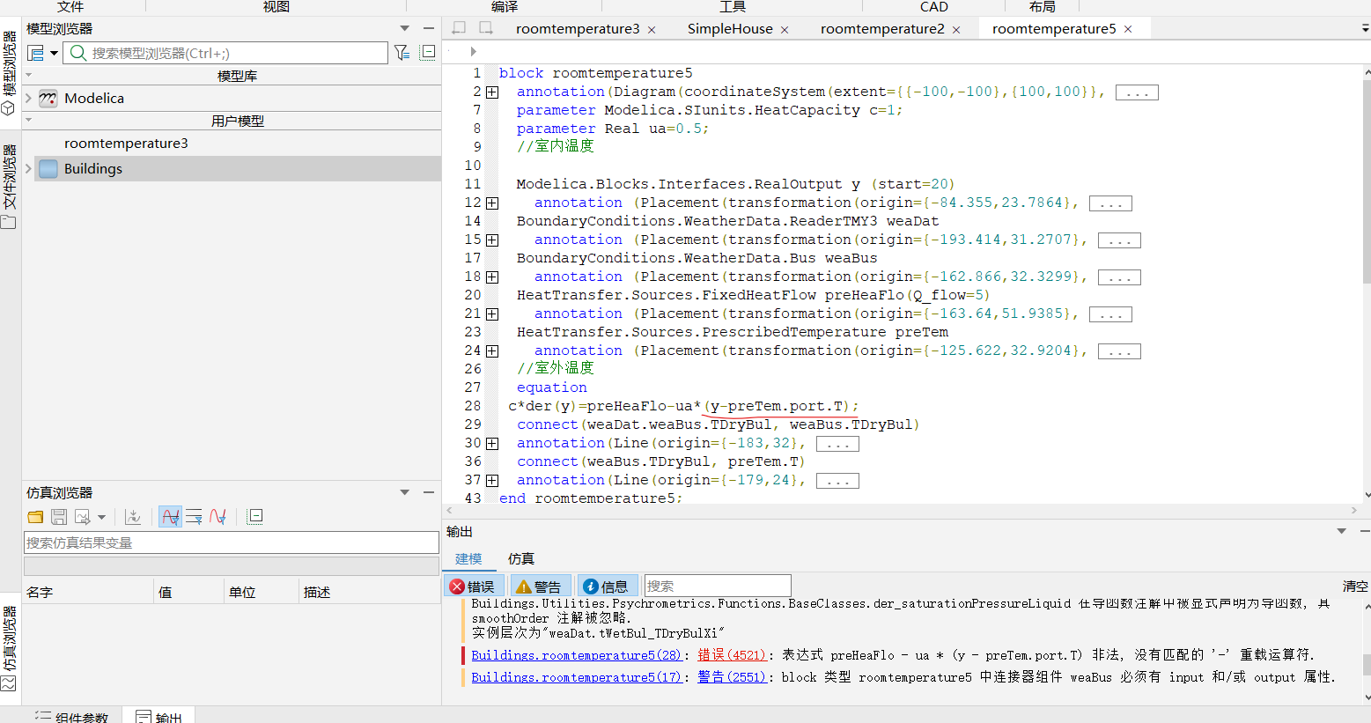This screenshot has height=723, width=1371.
Task: Open the 文件浏览器 vertical side tab
Action: point(10,187)
